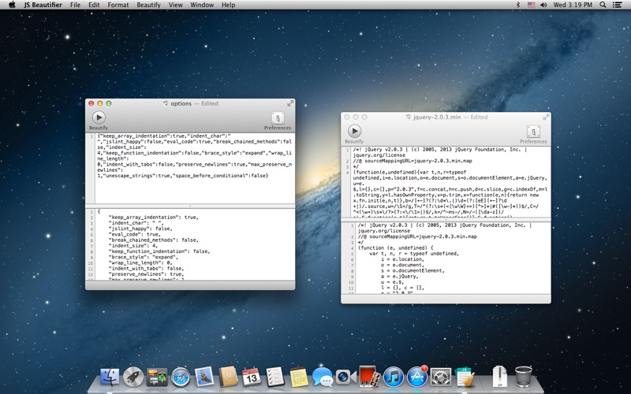This screenshot has width=631, height=394.
Task: Open iTunes from the dock
Action: [394, 377]
